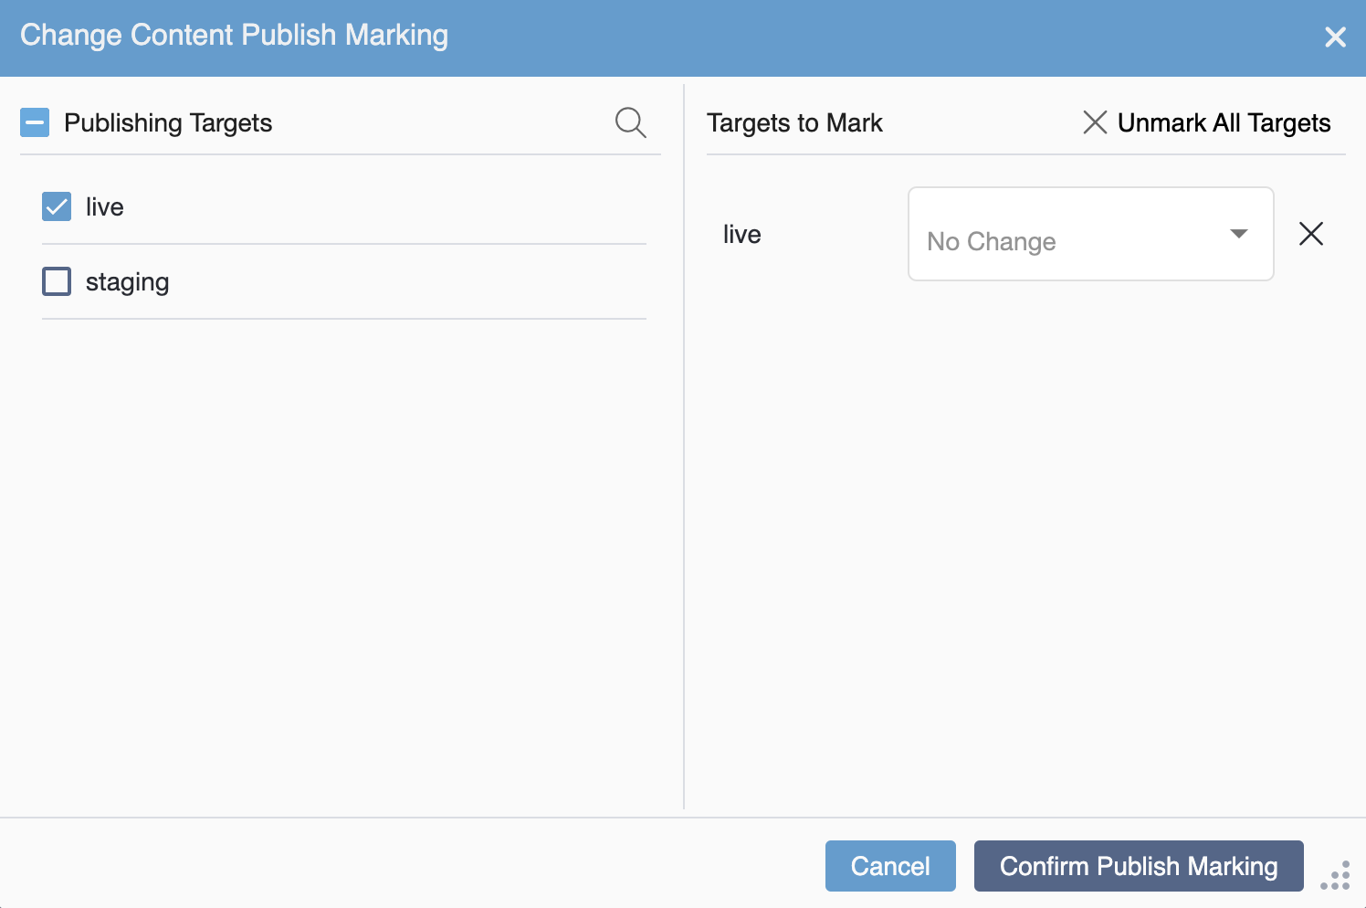Click the live label under Targets to Mark
This screenshot has height=908, width=1366.
coord(742,234)
